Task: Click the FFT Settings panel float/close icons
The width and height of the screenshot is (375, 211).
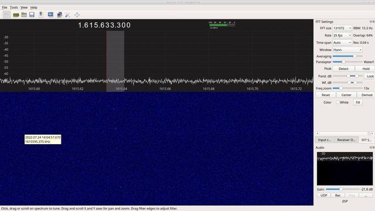Action: coord(372,22)
